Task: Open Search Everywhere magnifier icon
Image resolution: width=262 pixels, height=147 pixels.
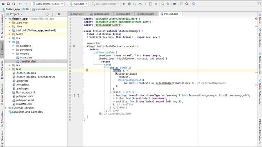Action: tap(187, 4)
